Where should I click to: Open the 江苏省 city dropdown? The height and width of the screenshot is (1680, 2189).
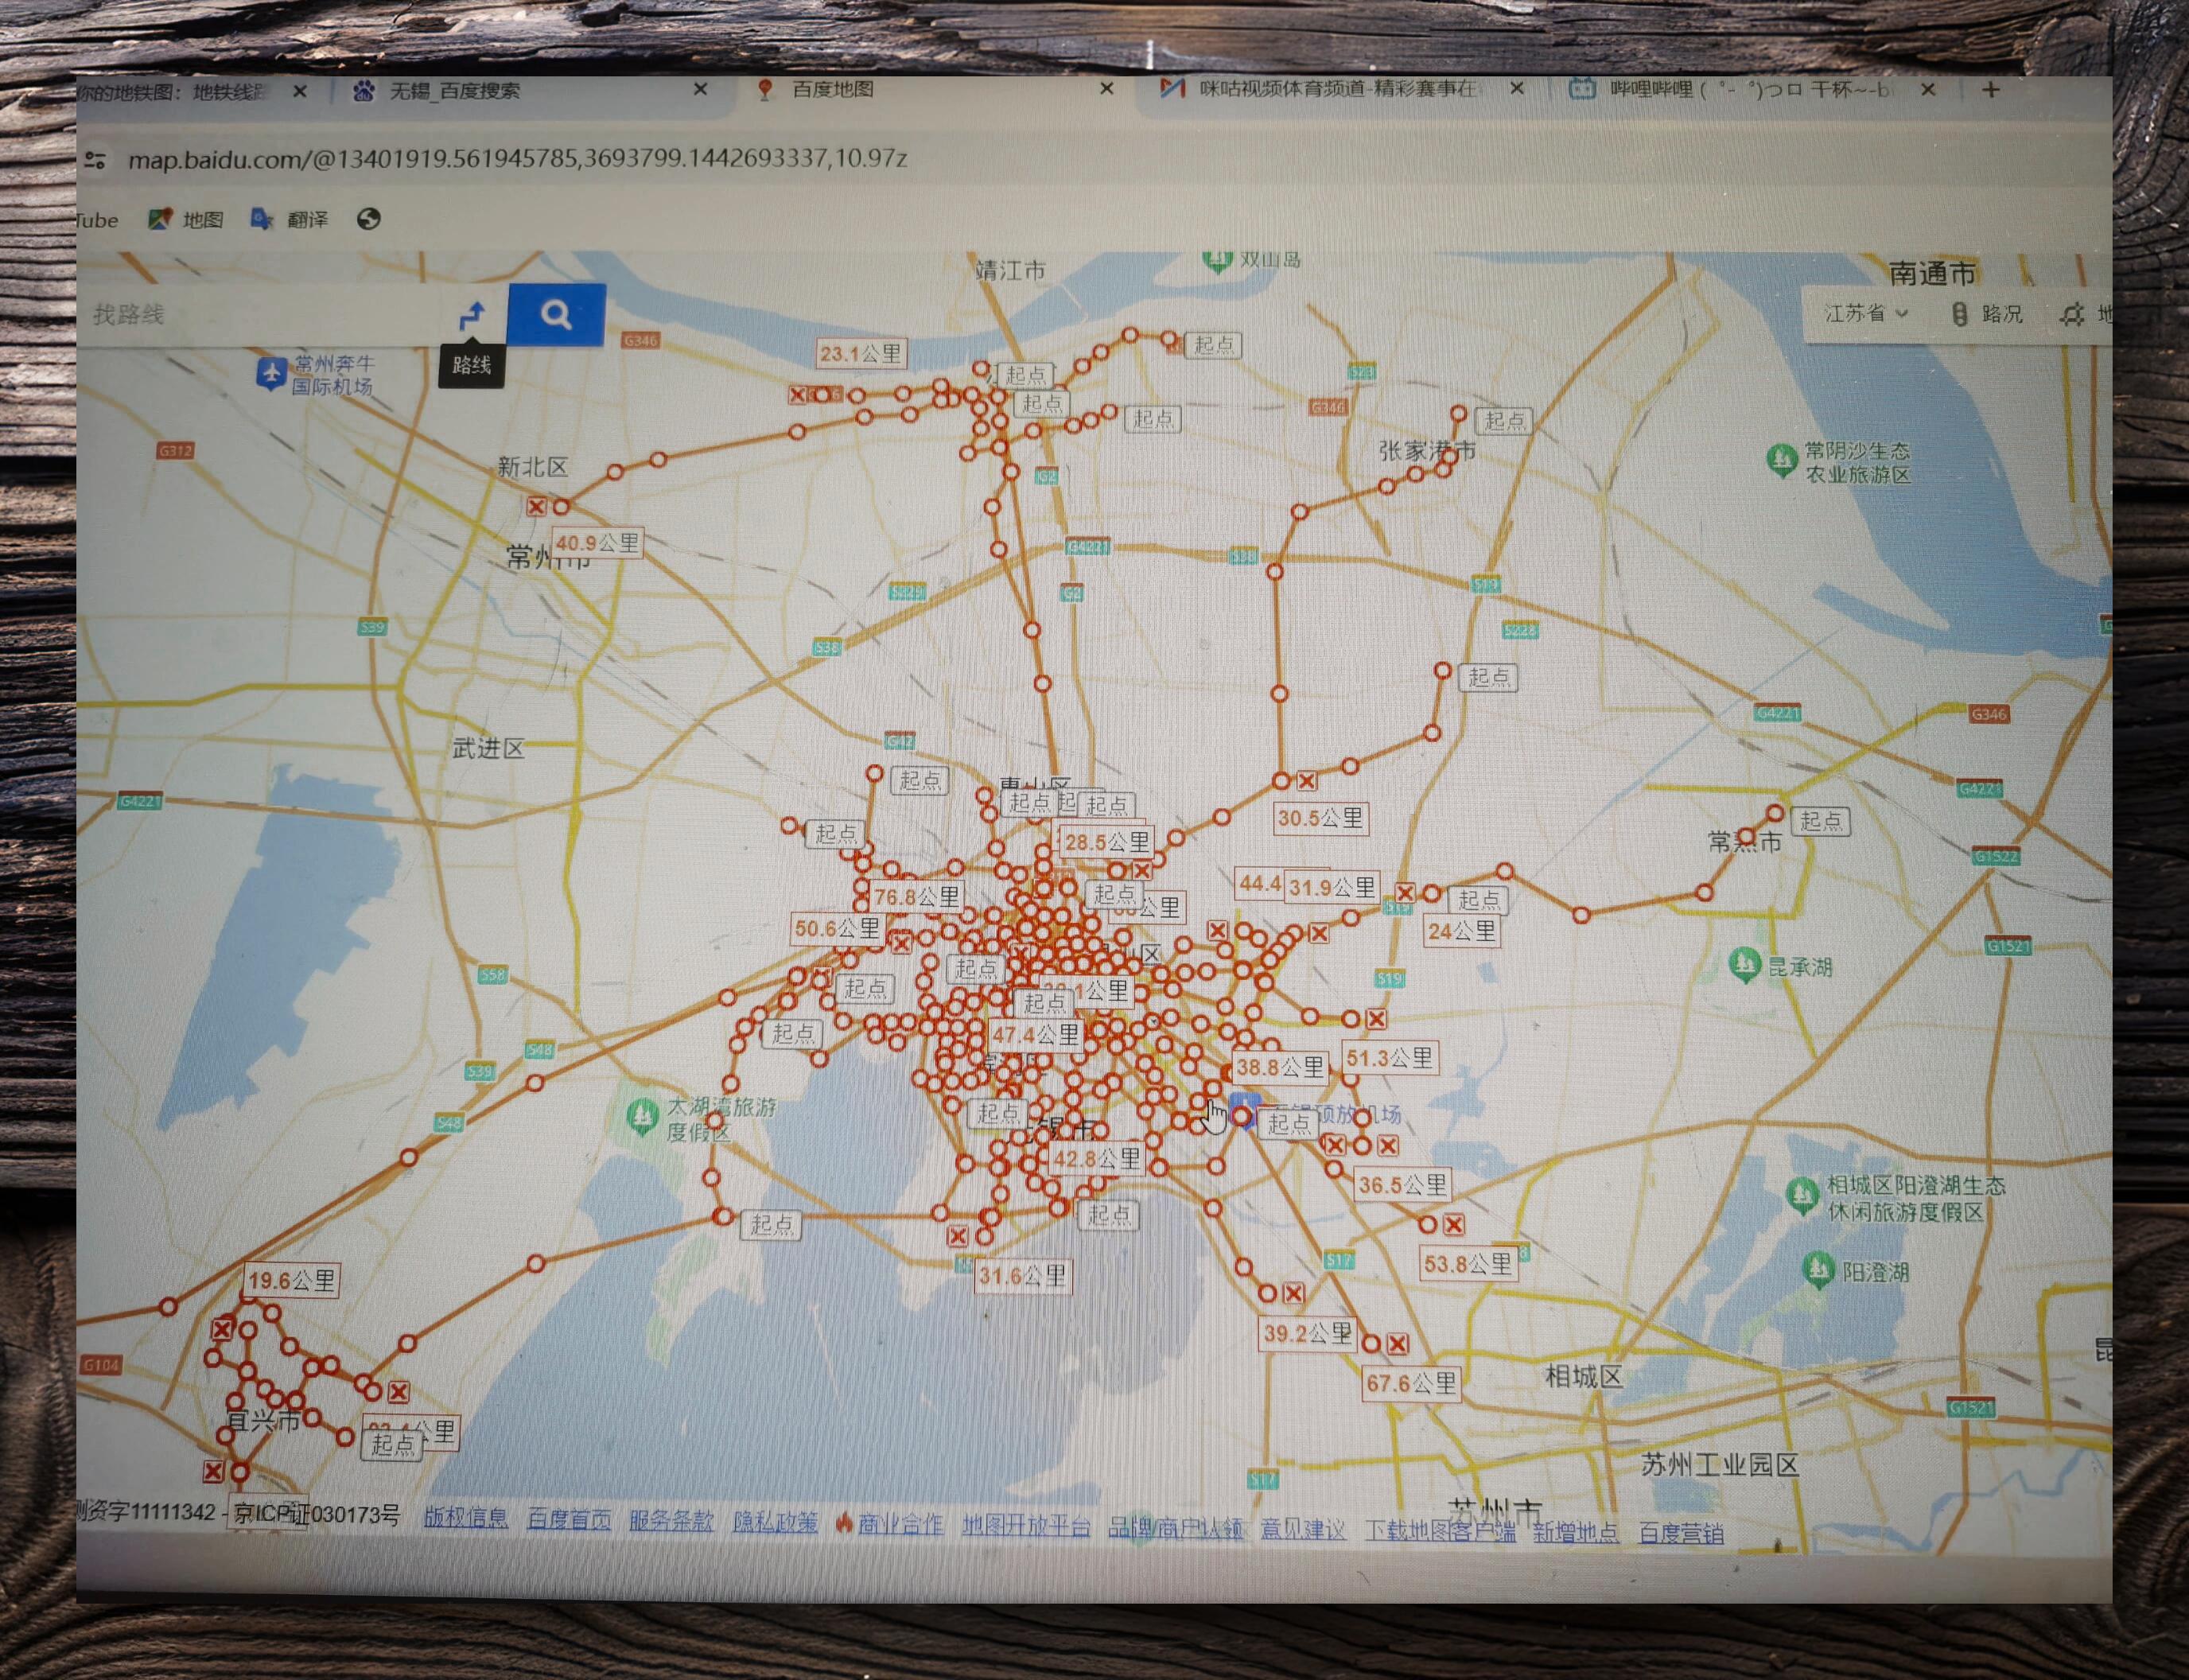[x=1866, y=313]
